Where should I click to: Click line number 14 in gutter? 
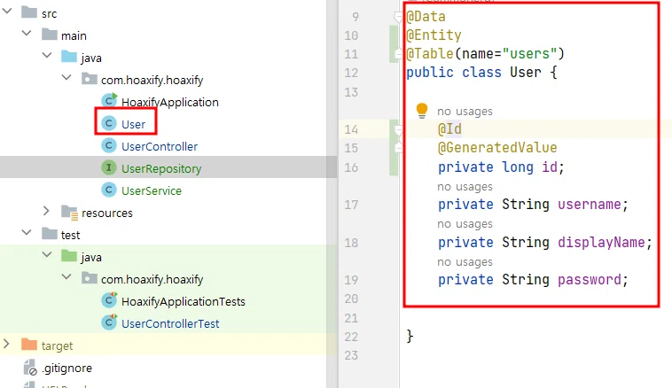tap(351, 129)
